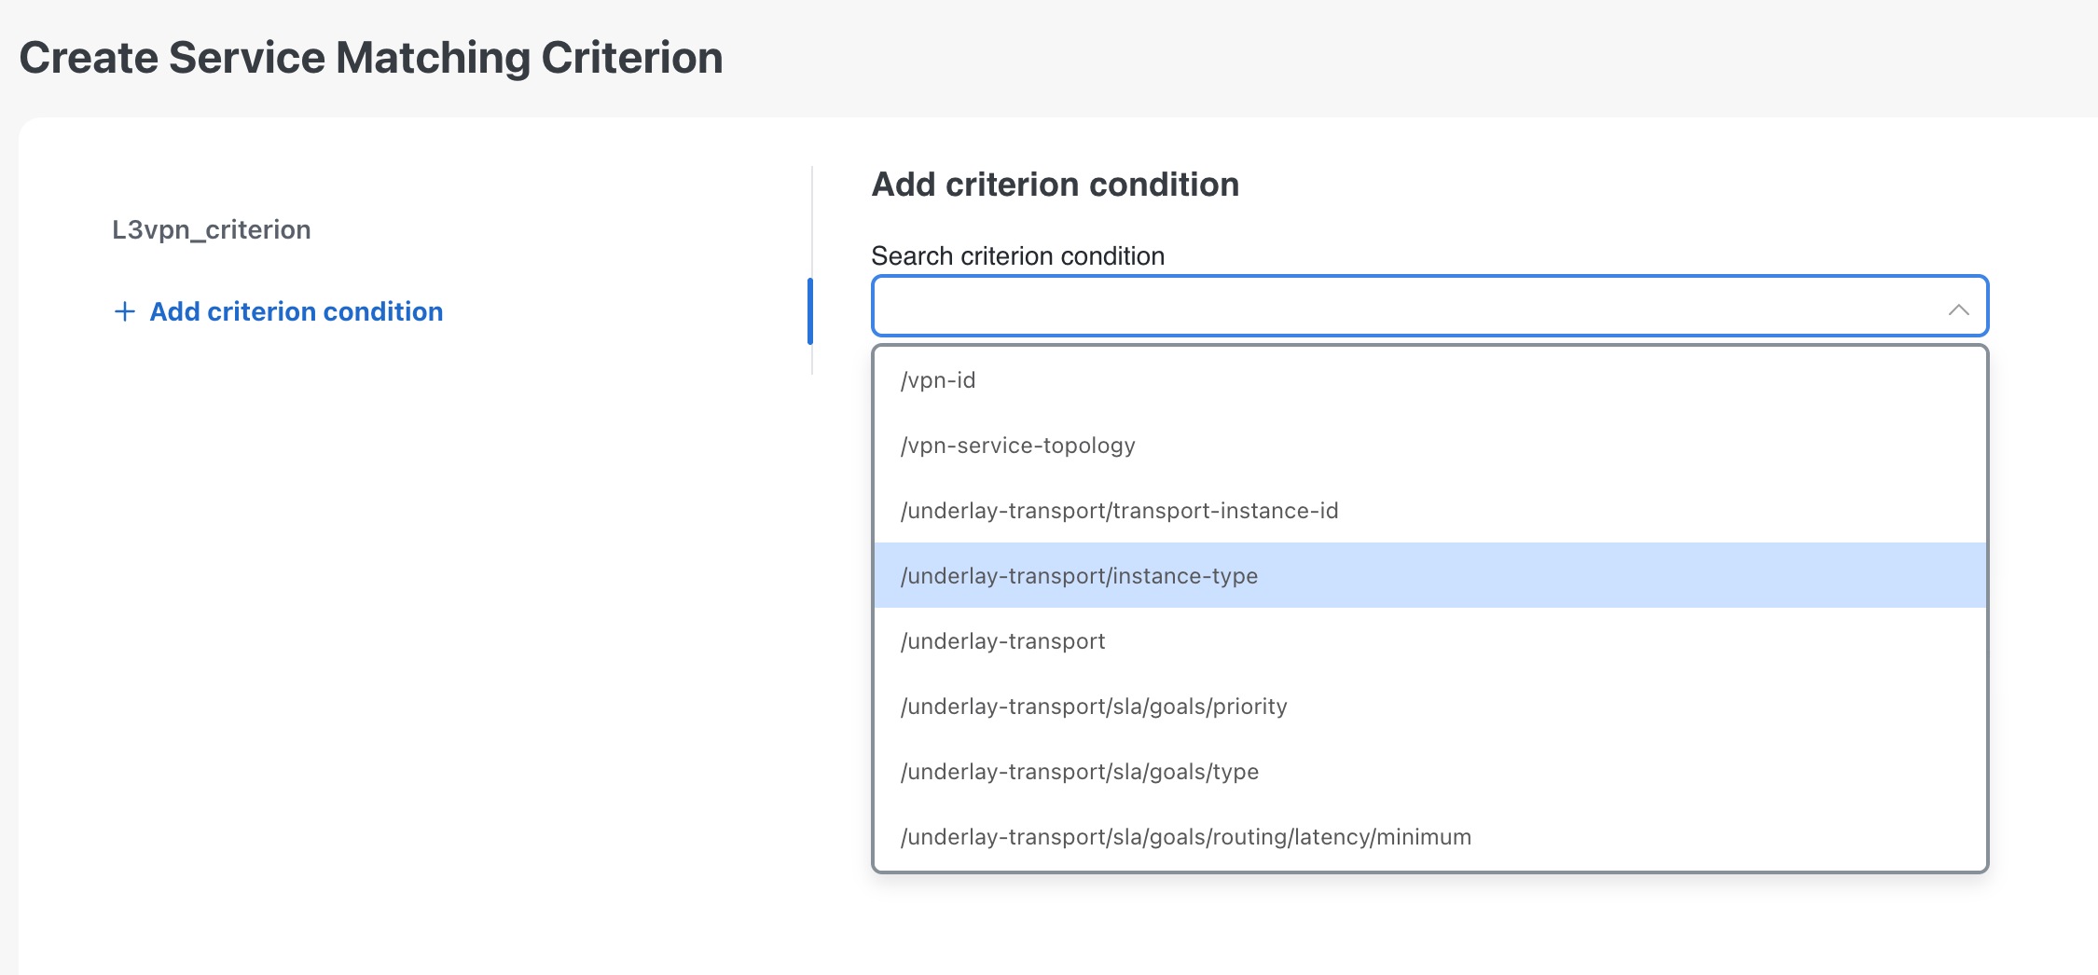Image resolution: width=2098 pixels, height=975 pixels.
Task: Click the Add criterion condition panel title
Action: point(1055,184)
